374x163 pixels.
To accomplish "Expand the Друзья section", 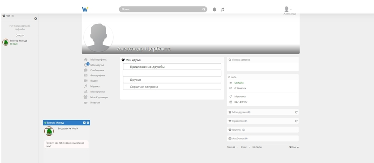I will point(172,80).
